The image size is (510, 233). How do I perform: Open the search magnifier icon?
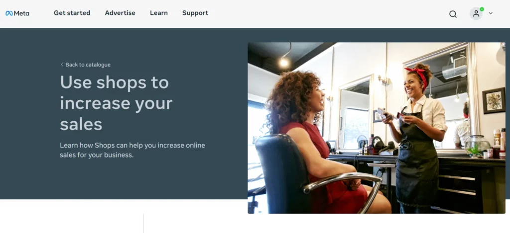click(453, 14)
